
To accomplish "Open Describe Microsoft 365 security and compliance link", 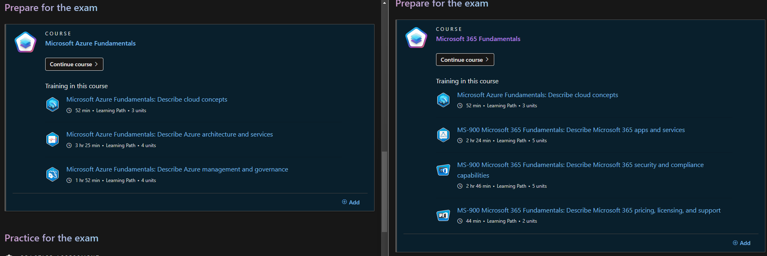I will pyautogui.click(x=580, y=170).
